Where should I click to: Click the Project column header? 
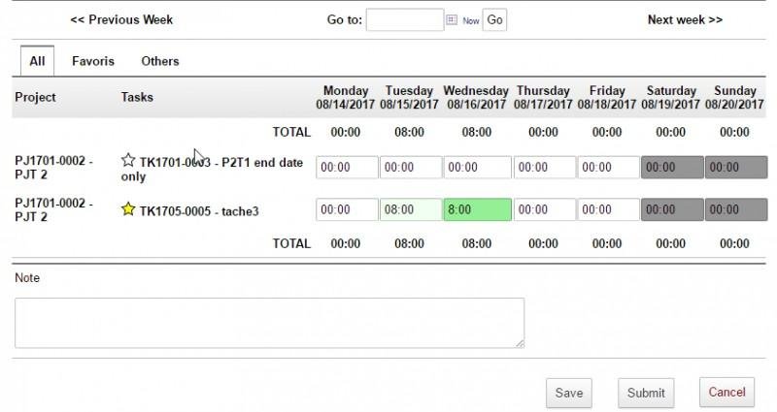[x=35, y=97]
